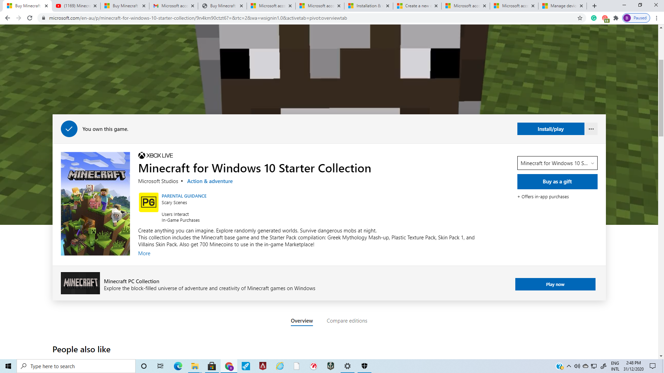
Task: Open the red extension icon with badge
Action: (605, 18)
